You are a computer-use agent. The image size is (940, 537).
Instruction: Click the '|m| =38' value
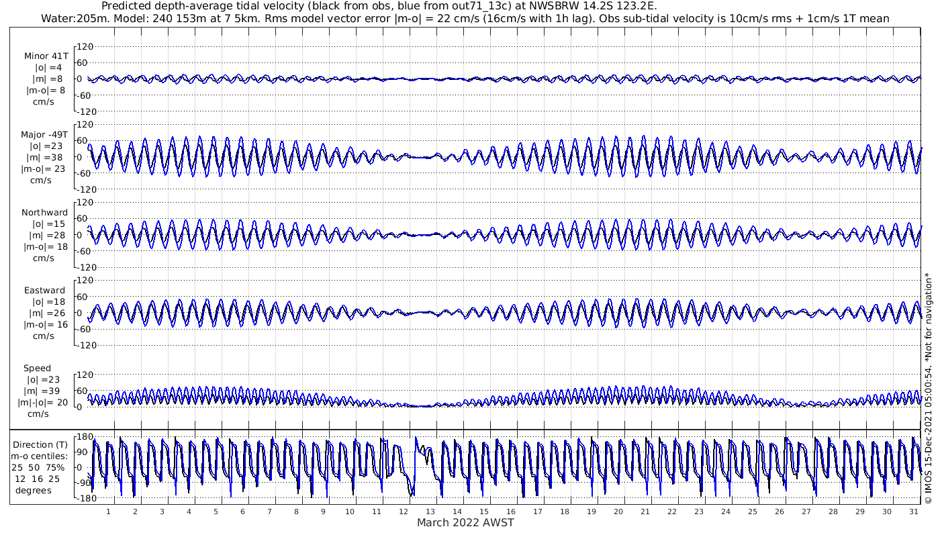point(46,157)
